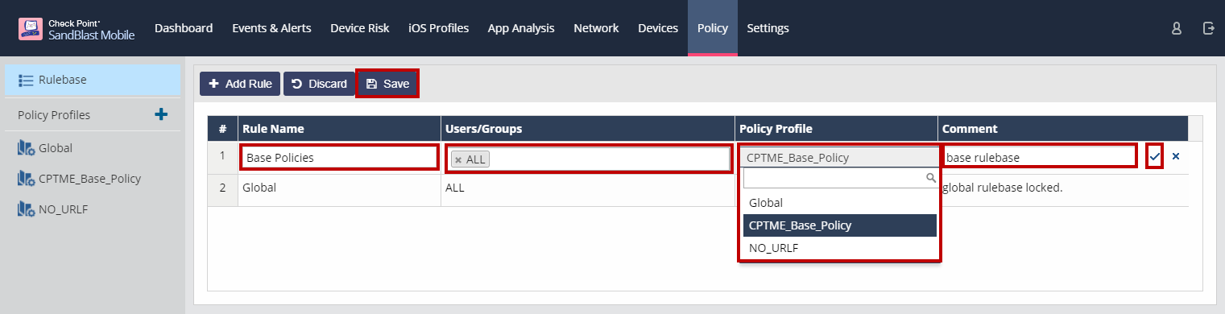Add new policy profile plus icon
Viewport: 1225px width, 314px height.
(x=161, y=114)
